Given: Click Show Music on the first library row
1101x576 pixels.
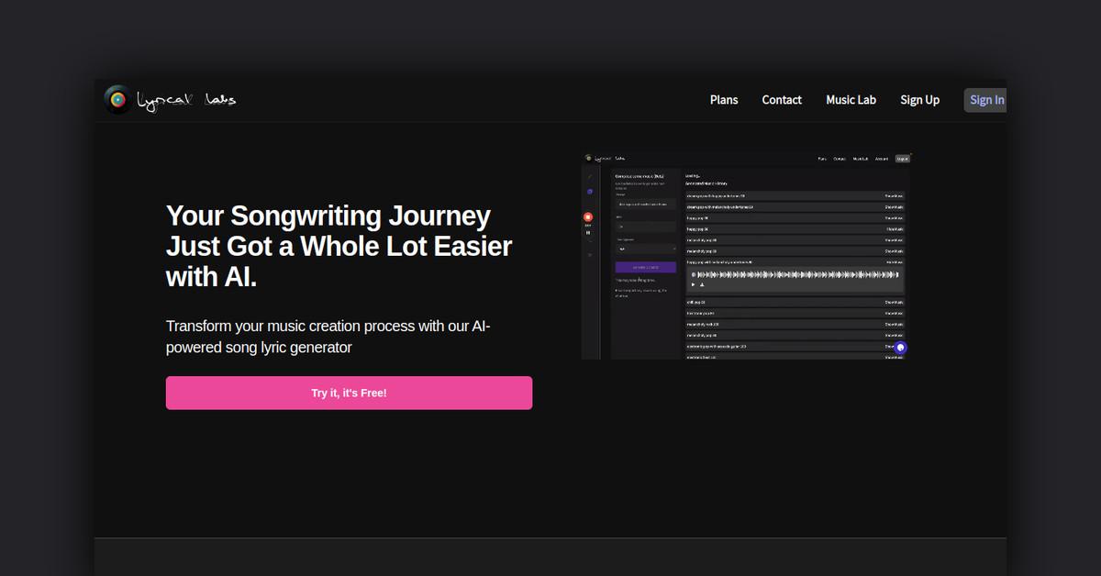Looking at the screenshot, I should tap(893, 195).
